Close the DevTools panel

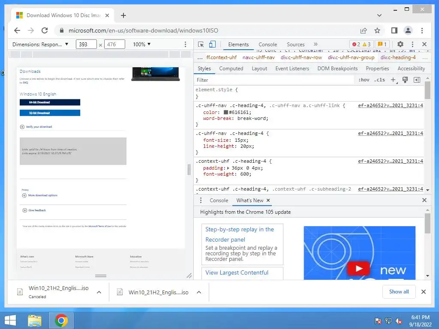[424, 44]
